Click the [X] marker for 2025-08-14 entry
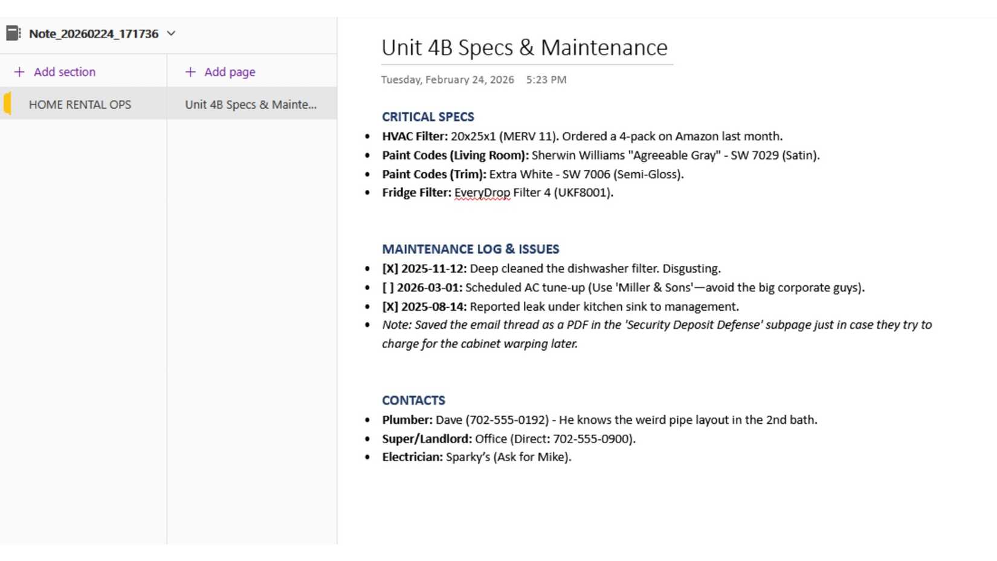Viewport: 997px width, 561px height. click(x=390, y=306)
